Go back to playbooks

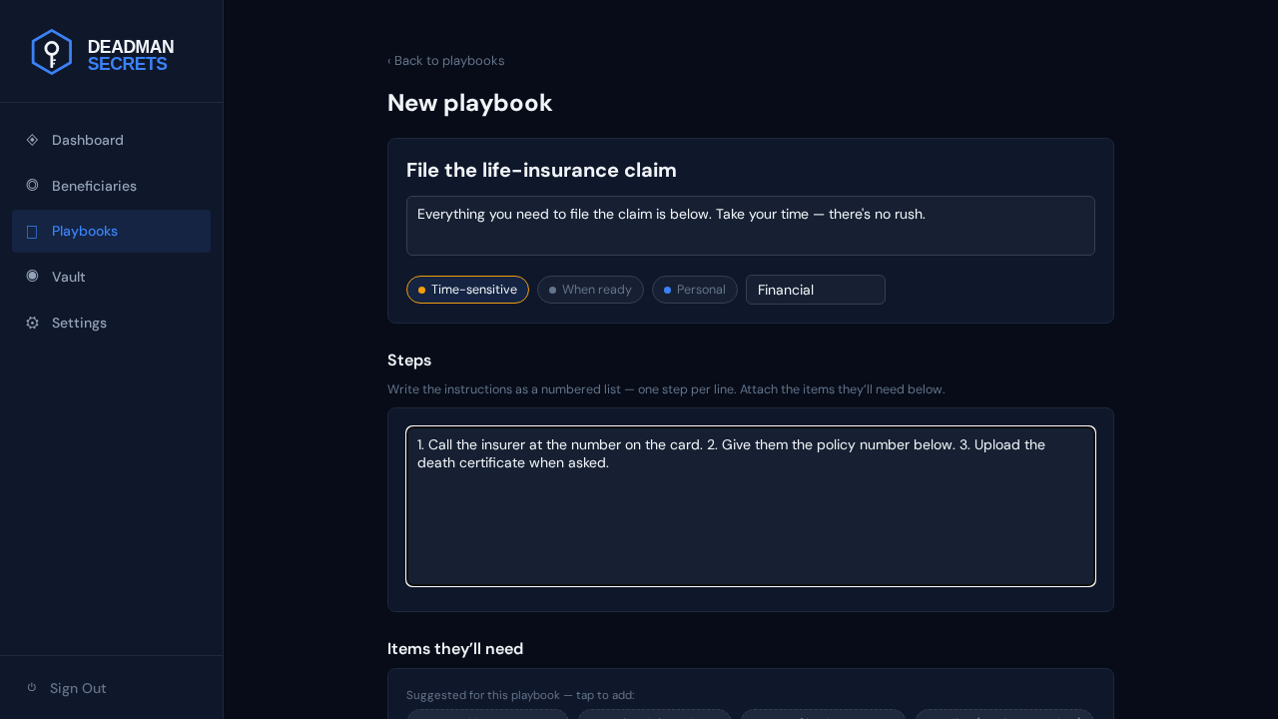point(445,61)
